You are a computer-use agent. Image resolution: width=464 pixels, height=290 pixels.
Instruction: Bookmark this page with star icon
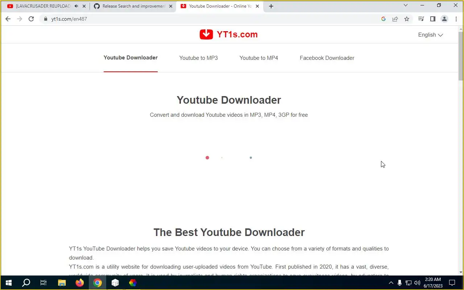(407, 19)
